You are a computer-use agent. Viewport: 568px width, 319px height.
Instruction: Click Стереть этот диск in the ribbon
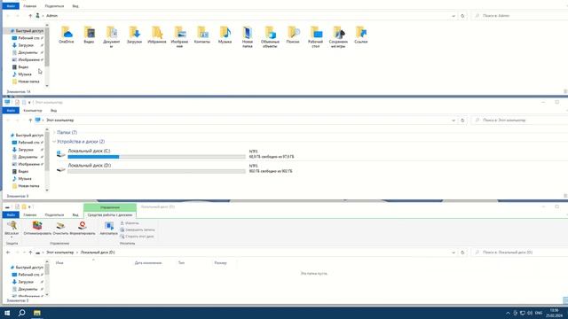[137, 237]
